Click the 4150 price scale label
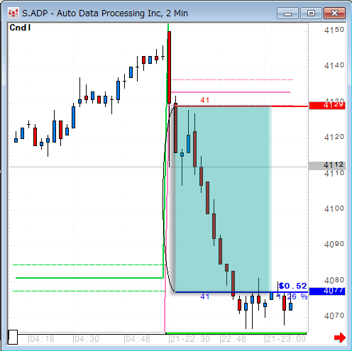352x351 pixels. (x=334, y=30)
